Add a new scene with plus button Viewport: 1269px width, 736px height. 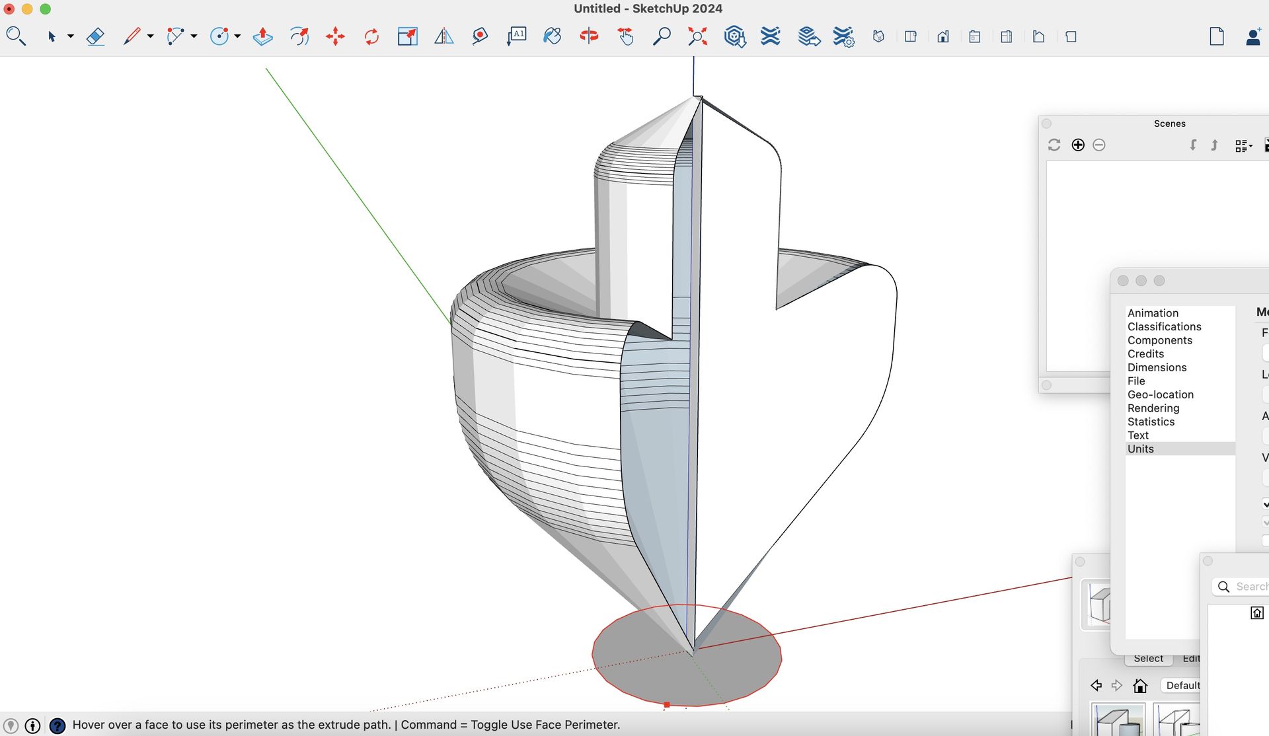pyautogui.click(x=1078, y=145)
